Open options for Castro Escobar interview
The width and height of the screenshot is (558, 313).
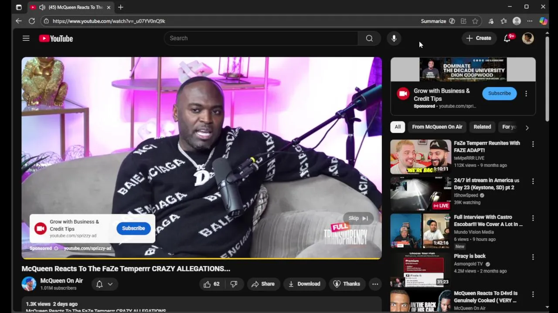pos(533,218)
